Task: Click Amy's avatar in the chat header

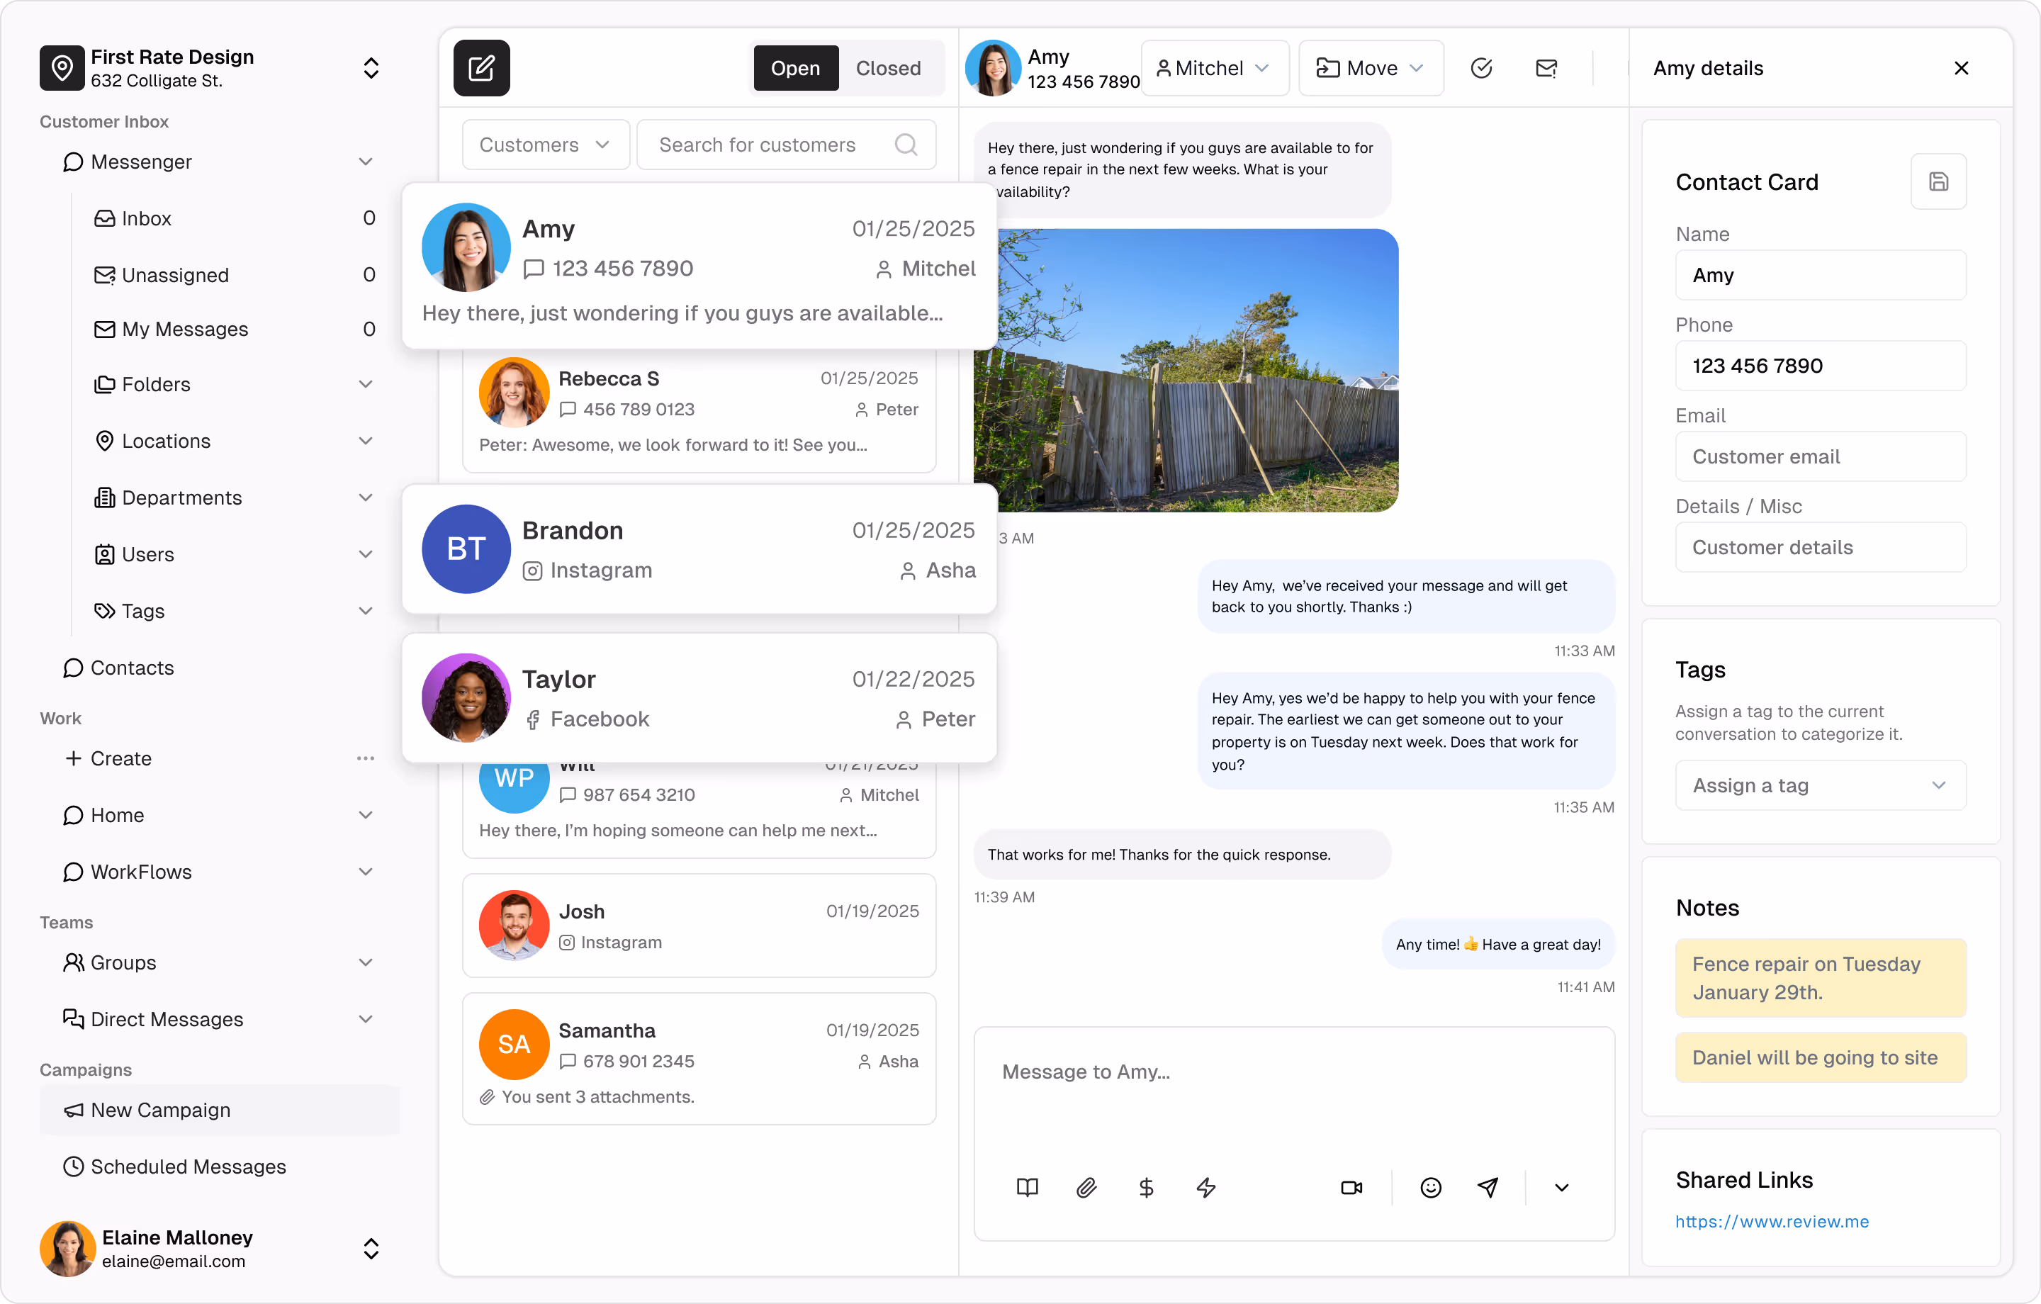Action: [993, 68]
